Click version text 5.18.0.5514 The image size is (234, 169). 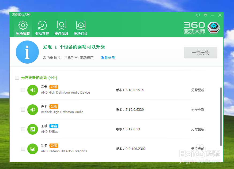pyautogui.click(x=135, y=90)
